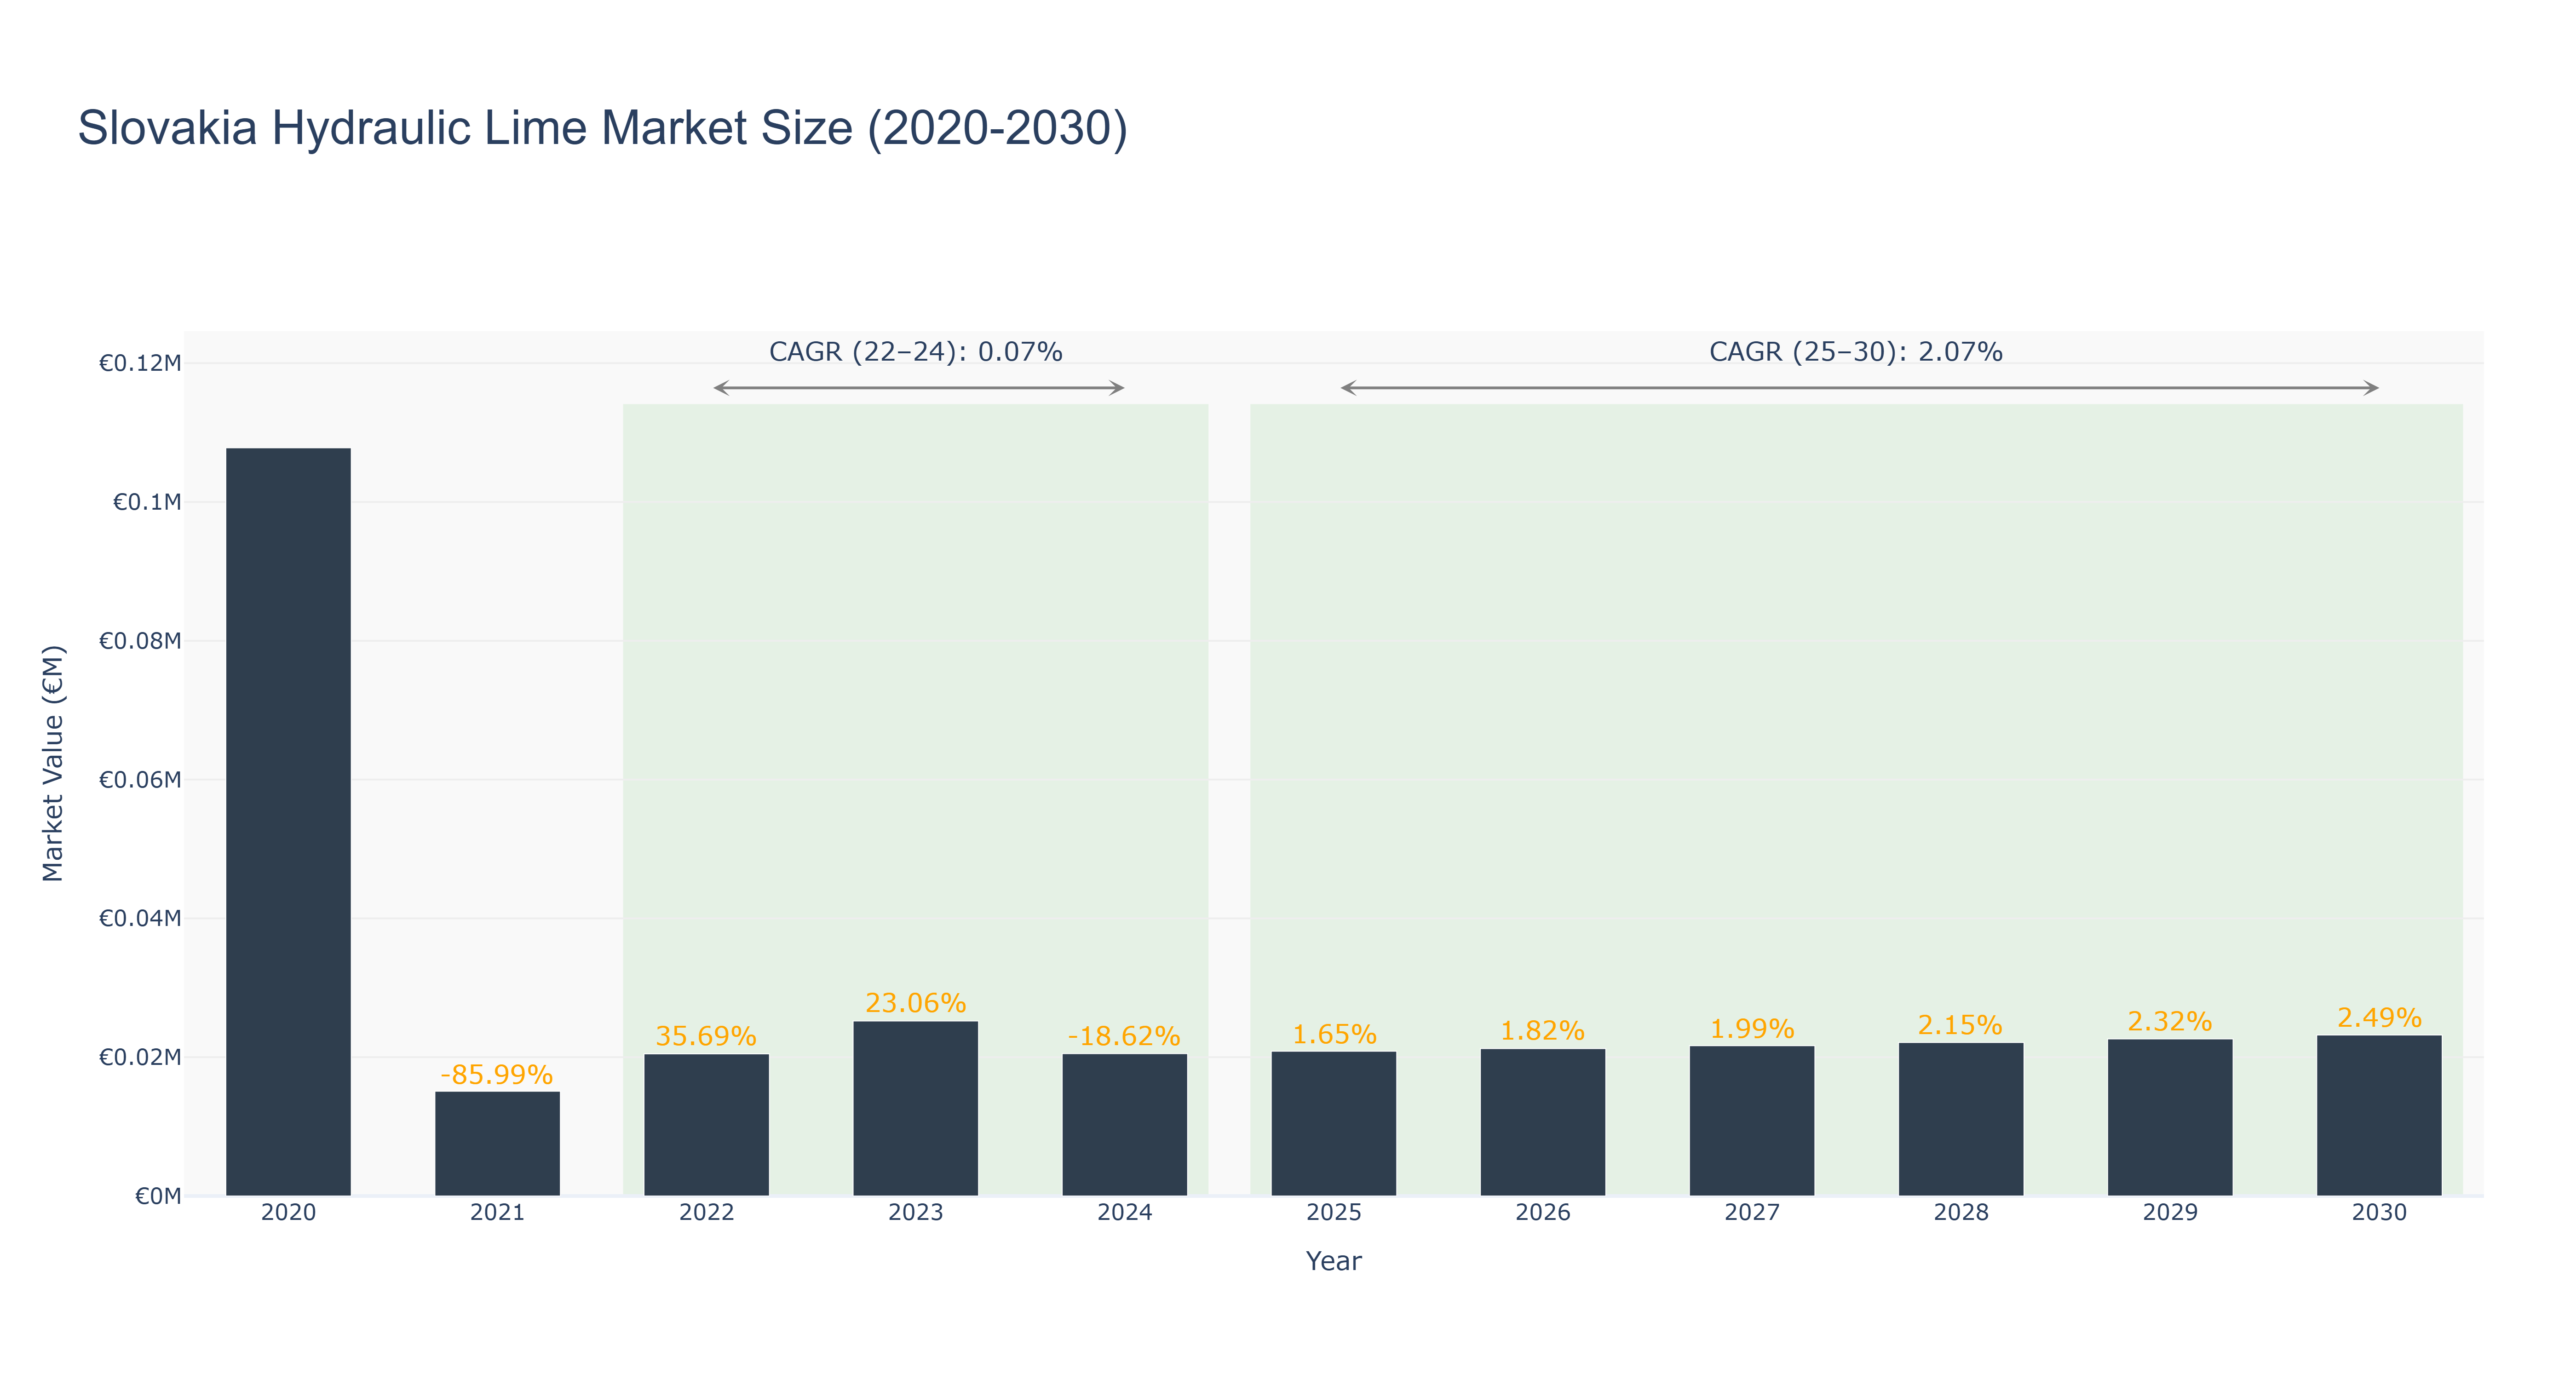
Task: Click the 35.69% growth label
Action: point(706,1037)
